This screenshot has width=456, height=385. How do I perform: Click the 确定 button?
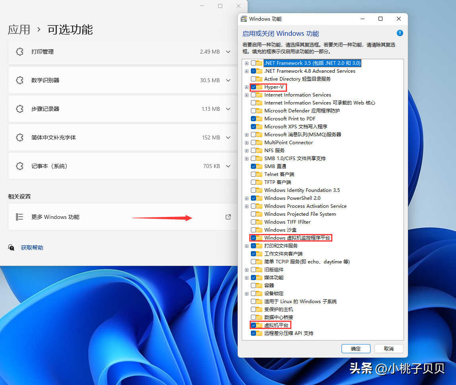pyautogui.click(x=356, y=349)
